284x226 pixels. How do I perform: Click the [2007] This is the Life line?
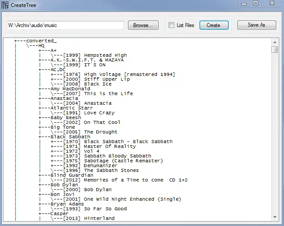[92, 94]
